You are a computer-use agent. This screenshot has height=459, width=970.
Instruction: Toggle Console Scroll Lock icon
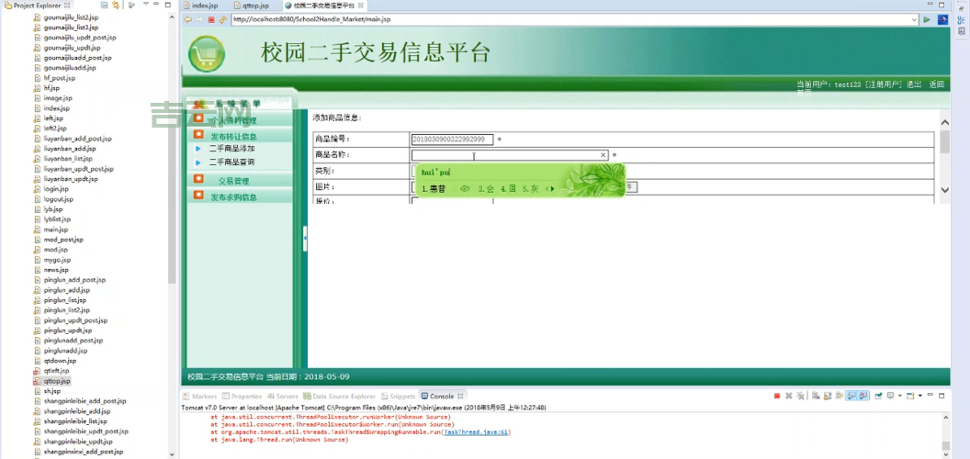point(828,396)
